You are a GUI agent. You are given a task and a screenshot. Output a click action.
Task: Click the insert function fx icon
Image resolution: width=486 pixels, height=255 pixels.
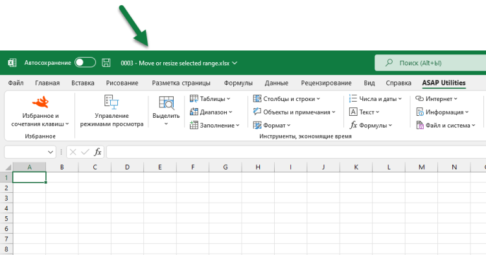tap(98, 152)
